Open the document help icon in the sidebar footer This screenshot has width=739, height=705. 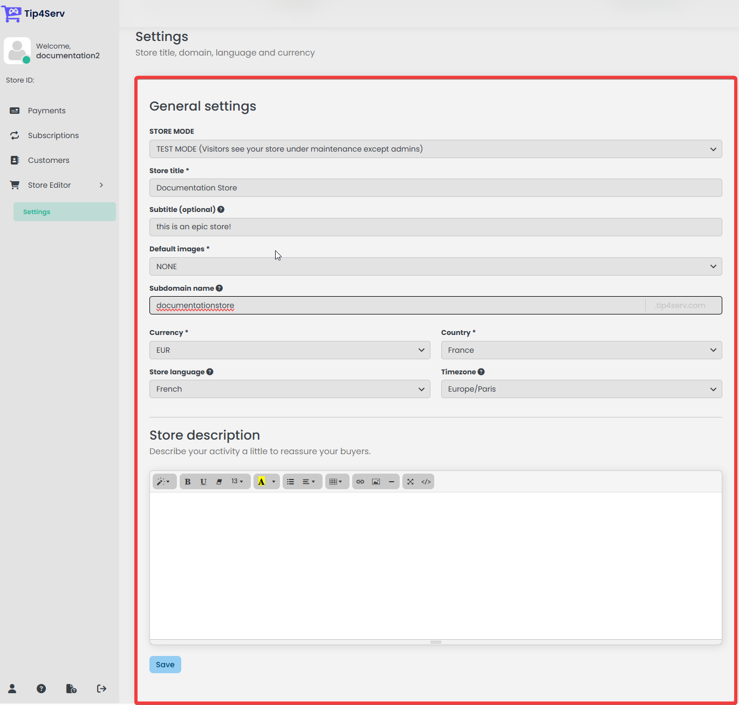[71, 688]
